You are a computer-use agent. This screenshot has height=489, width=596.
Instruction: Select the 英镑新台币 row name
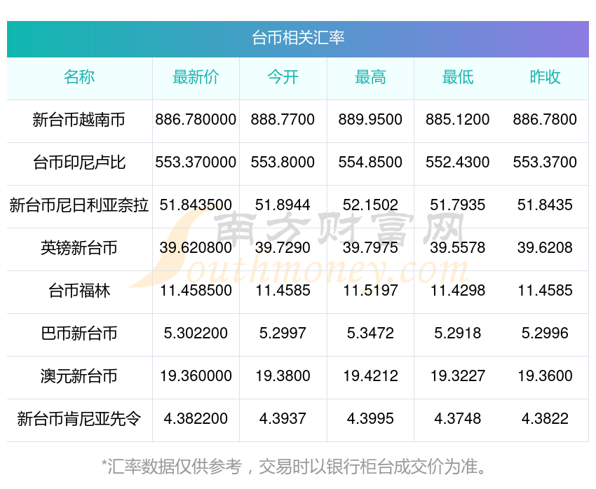79,248
